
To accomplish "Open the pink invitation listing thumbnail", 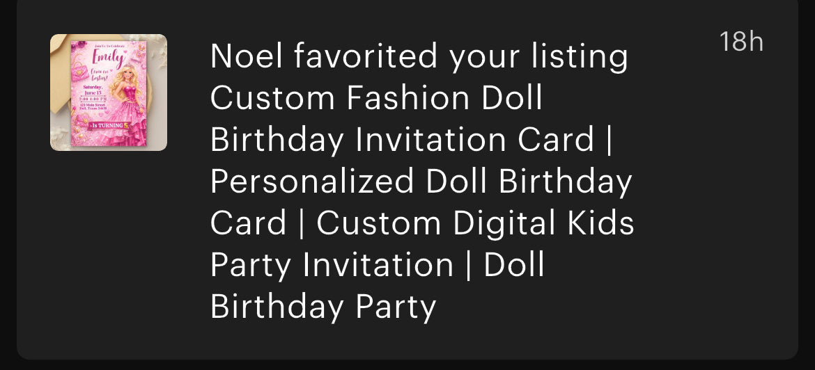I will [x=109, y=92].
